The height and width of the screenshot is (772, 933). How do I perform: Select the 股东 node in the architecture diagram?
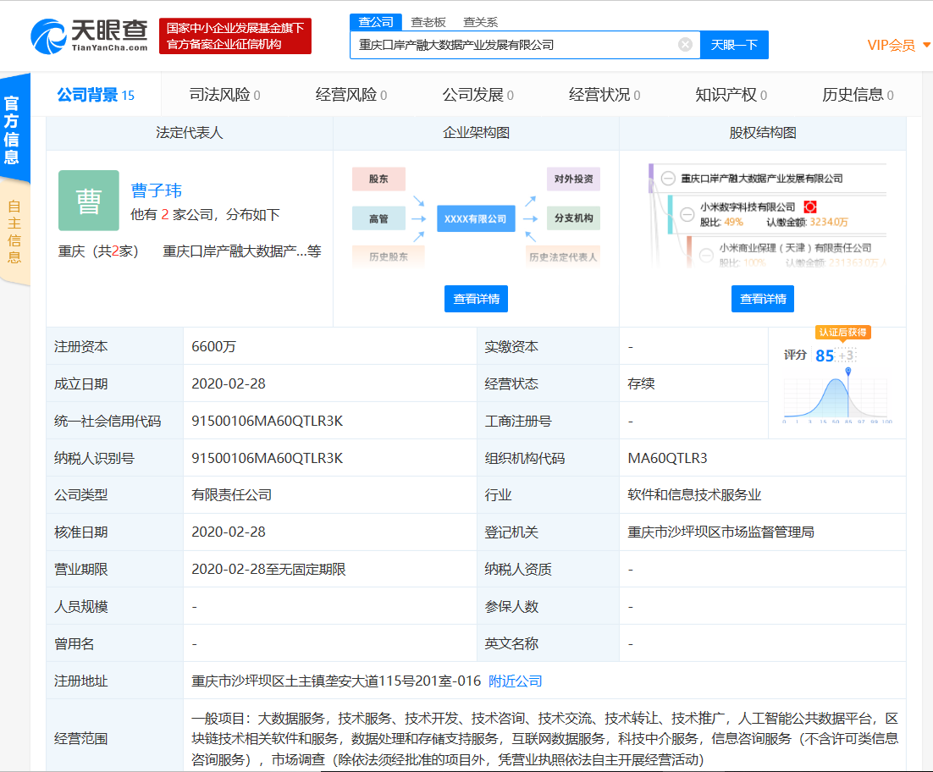point(378,179)
